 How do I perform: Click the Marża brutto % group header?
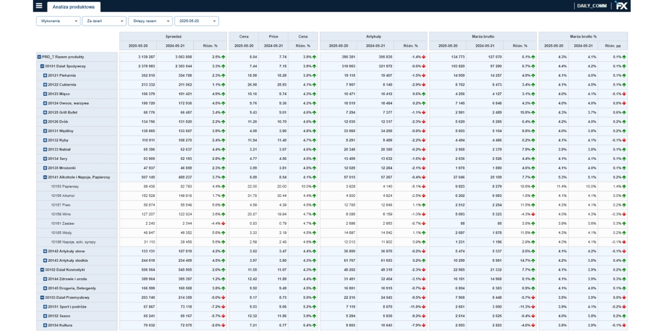pyautogui.click(x=583, y=37)
